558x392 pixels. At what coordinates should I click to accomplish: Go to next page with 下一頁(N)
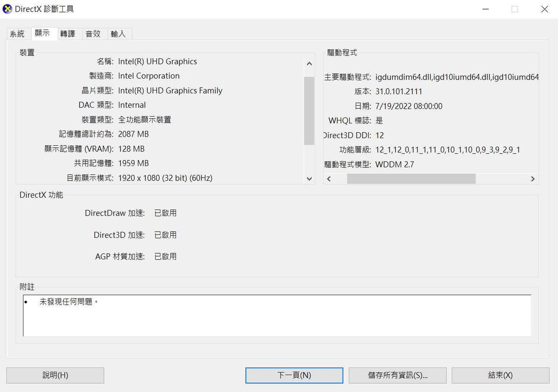294,375
